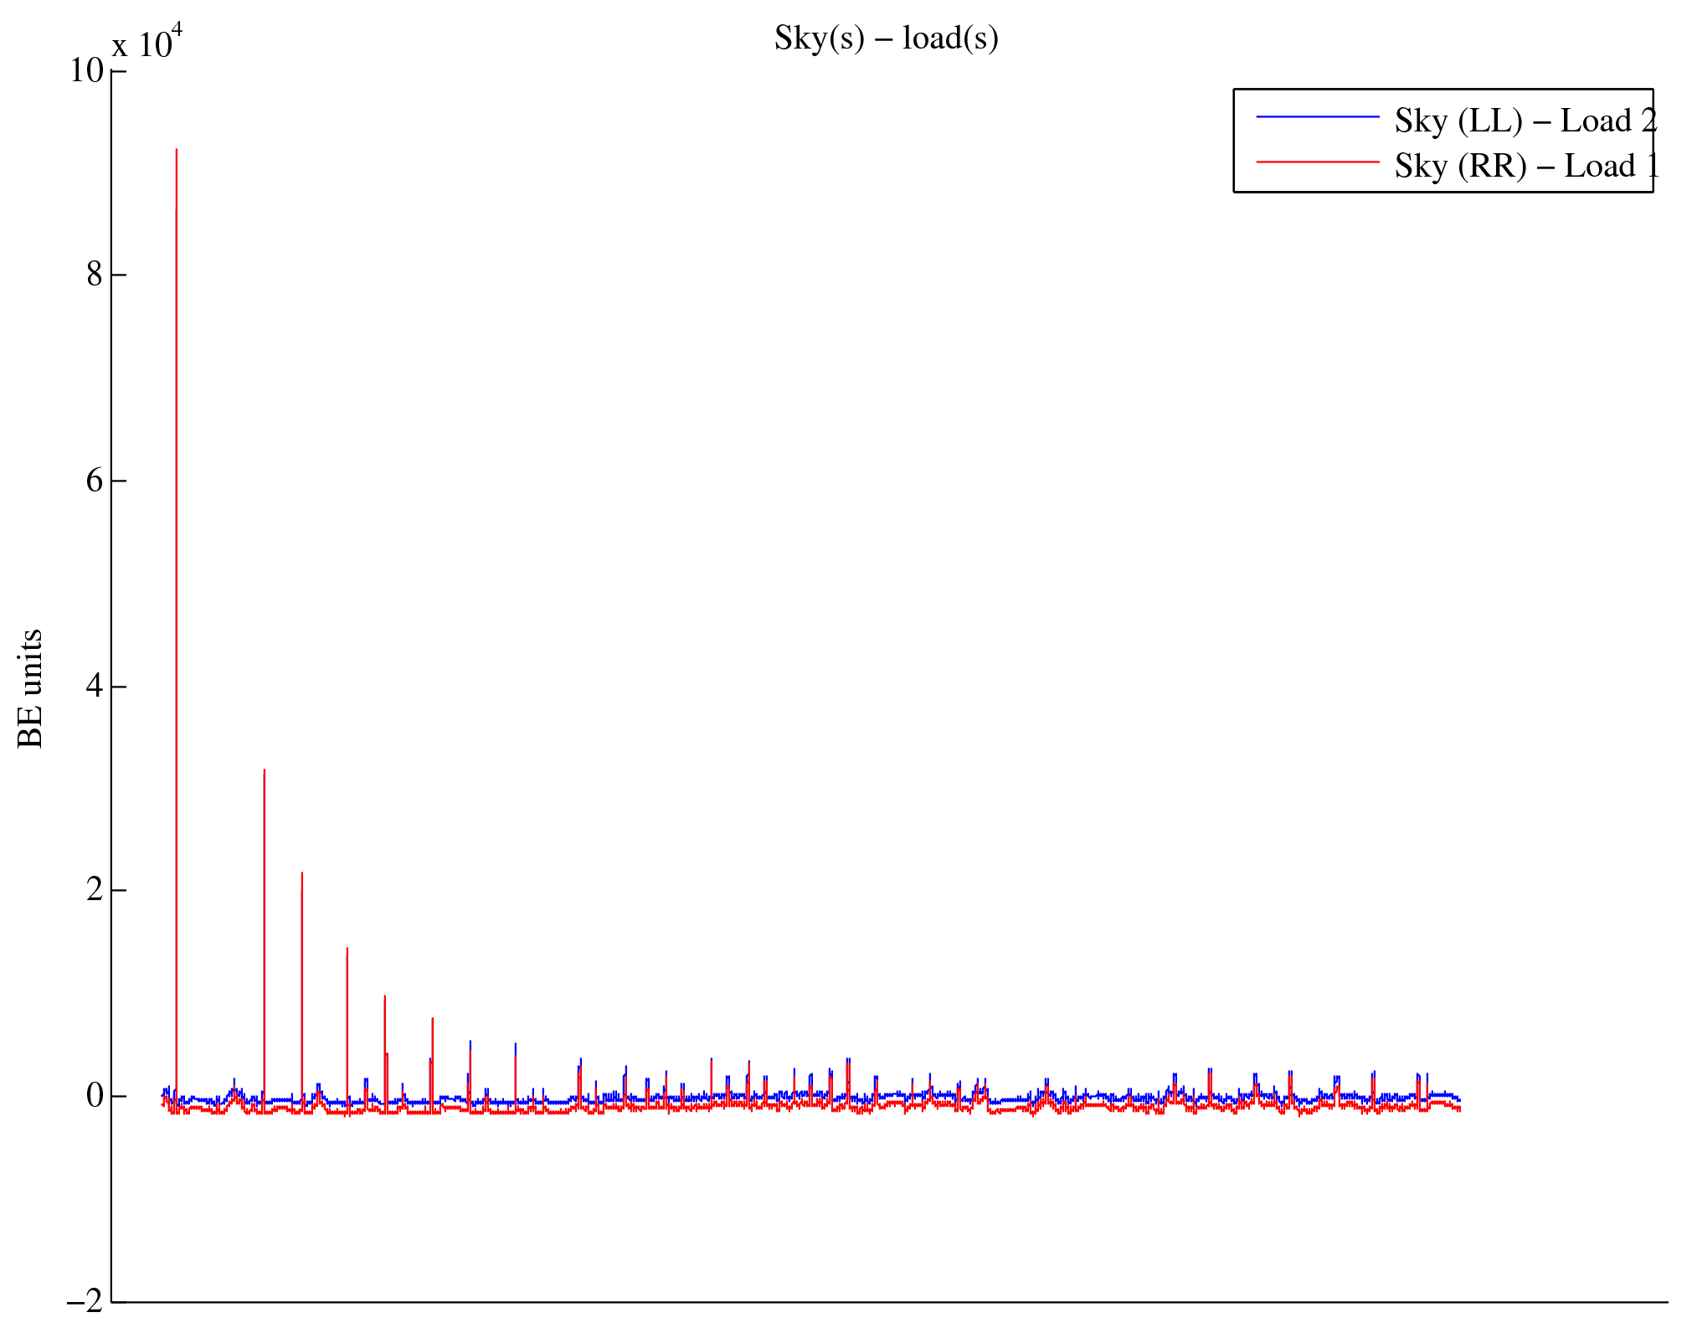
Task: Click the blue line sample in legend
Action: 1317,117
